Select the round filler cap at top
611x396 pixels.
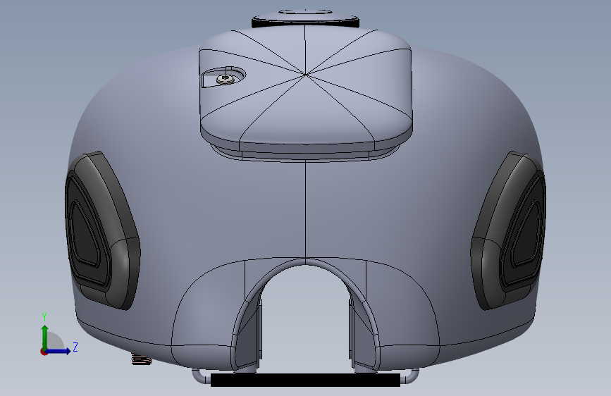coord(305,18)
